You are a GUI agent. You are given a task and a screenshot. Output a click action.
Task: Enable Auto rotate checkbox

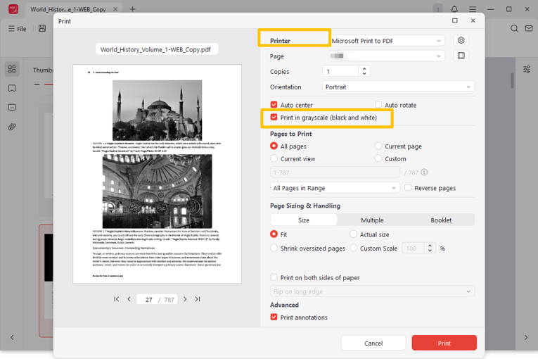pos(378,104)
